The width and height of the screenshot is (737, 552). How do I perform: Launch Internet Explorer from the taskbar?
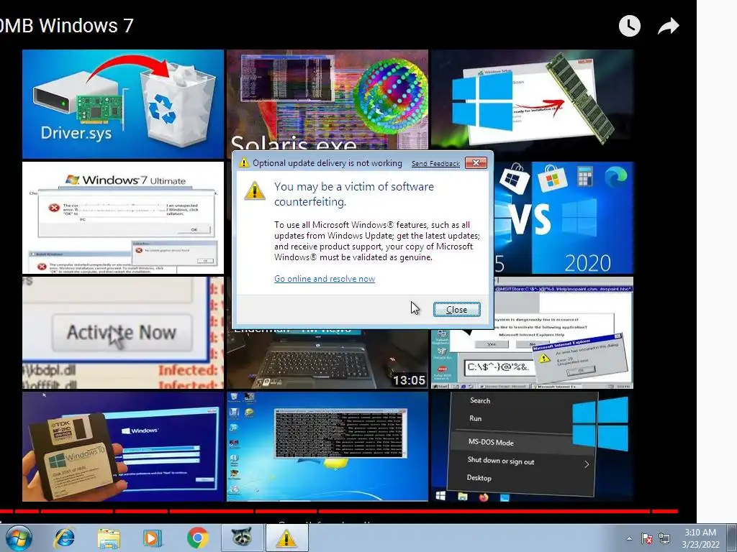64,538
